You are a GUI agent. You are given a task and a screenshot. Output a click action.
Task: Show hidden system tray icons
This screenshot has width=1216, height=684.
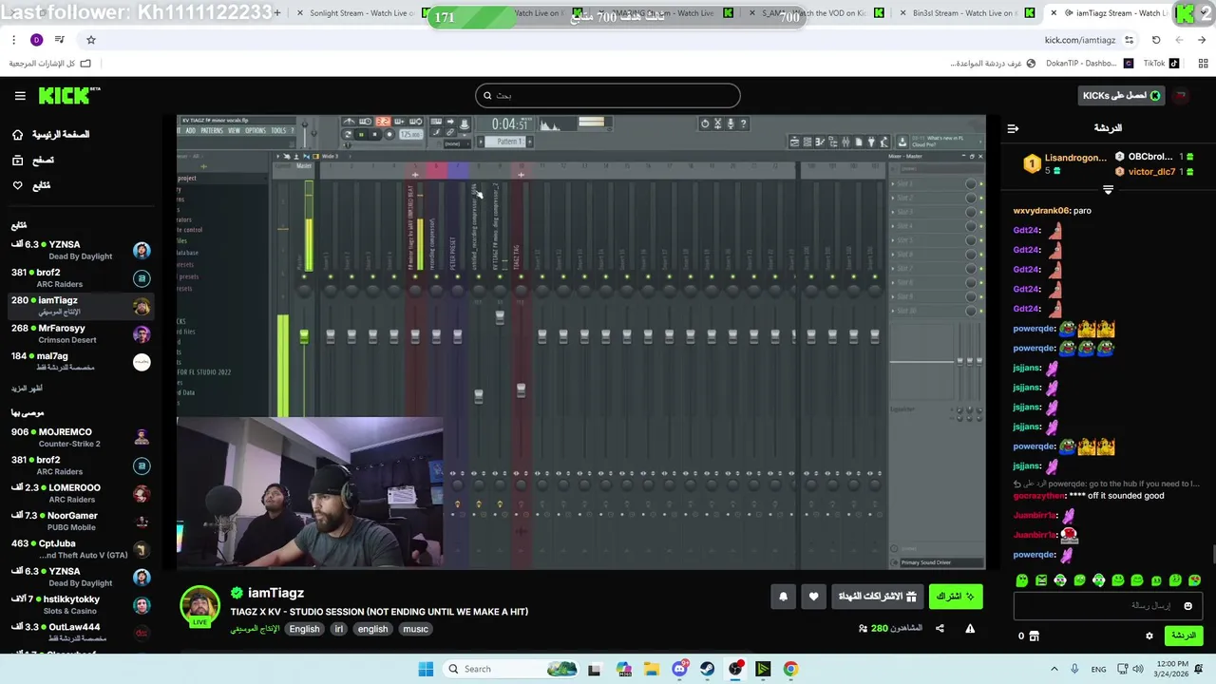[1054, 669]
